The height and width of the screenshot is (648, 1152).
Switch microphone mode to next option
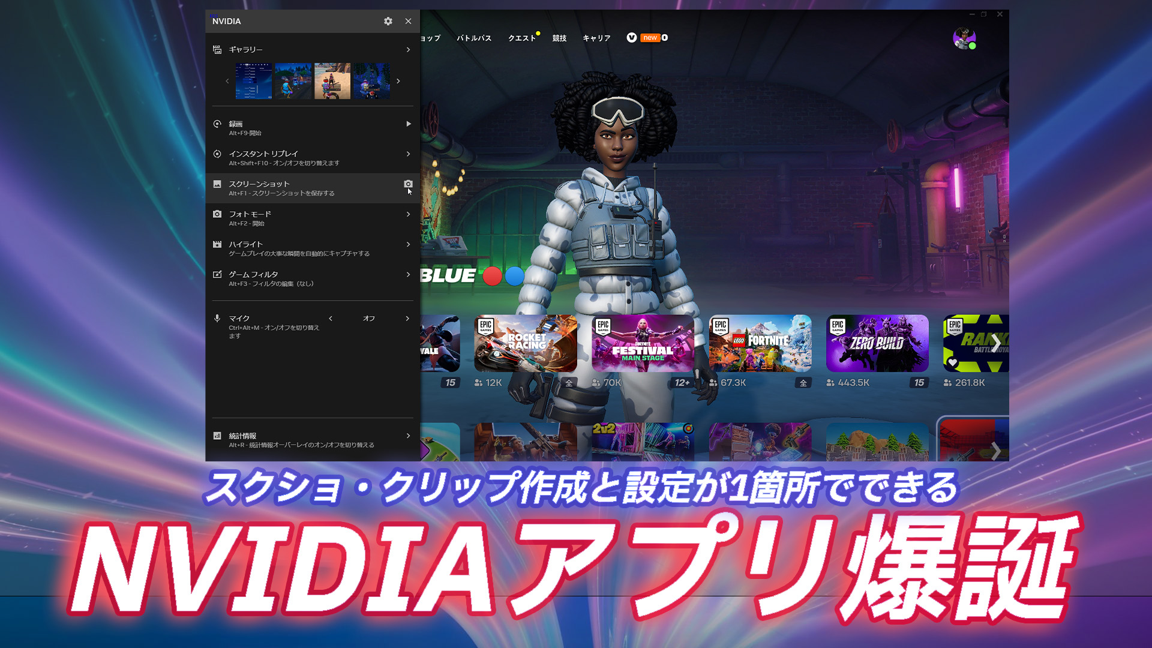point(407,318)
